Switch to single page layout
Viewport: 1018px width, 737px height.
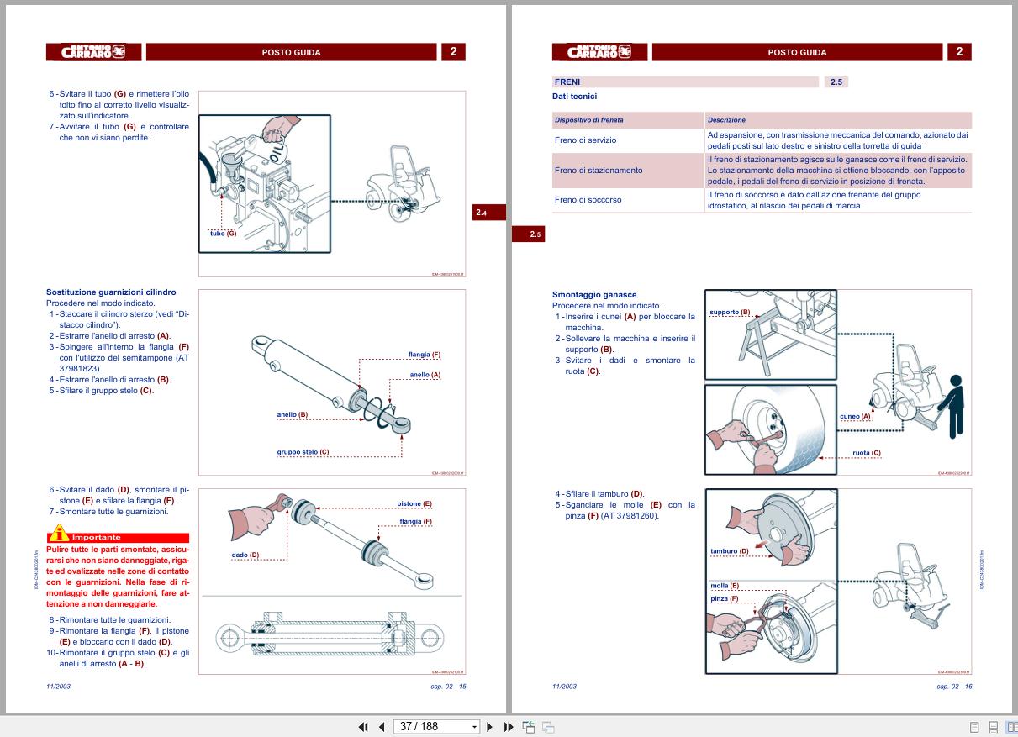(974, 727)
